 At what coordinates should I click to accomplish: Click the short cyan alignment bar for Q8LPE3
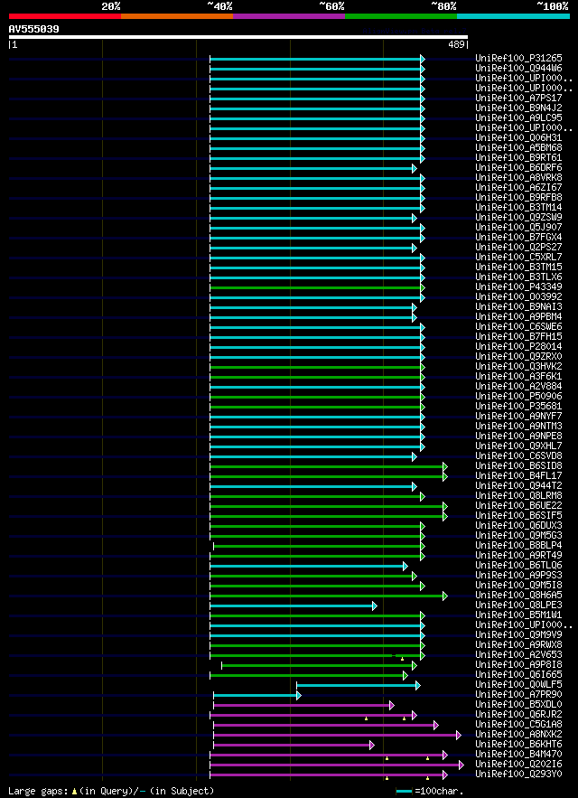click(x=294, y=606)
